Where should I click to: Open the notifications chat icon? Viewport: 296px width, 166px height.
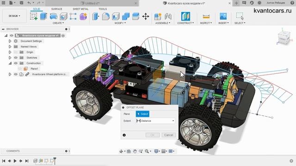[x=244, y=3]
